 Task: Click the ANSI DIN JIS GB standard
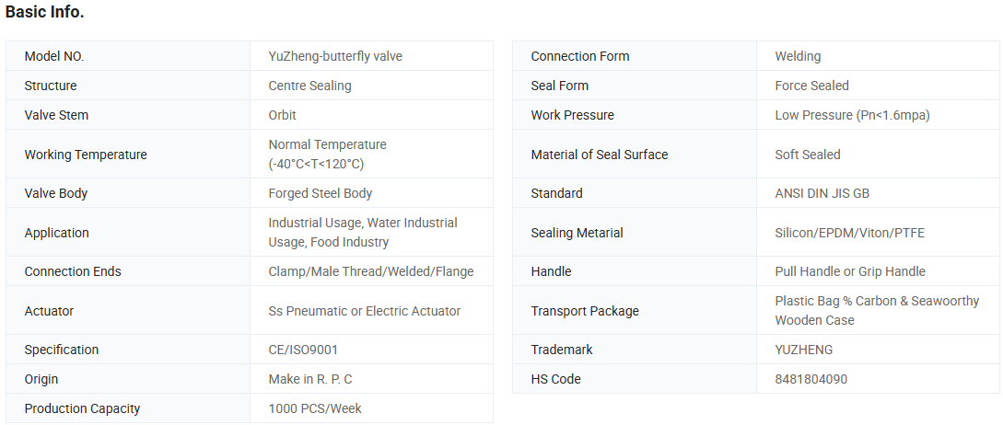tap(822, 193)
